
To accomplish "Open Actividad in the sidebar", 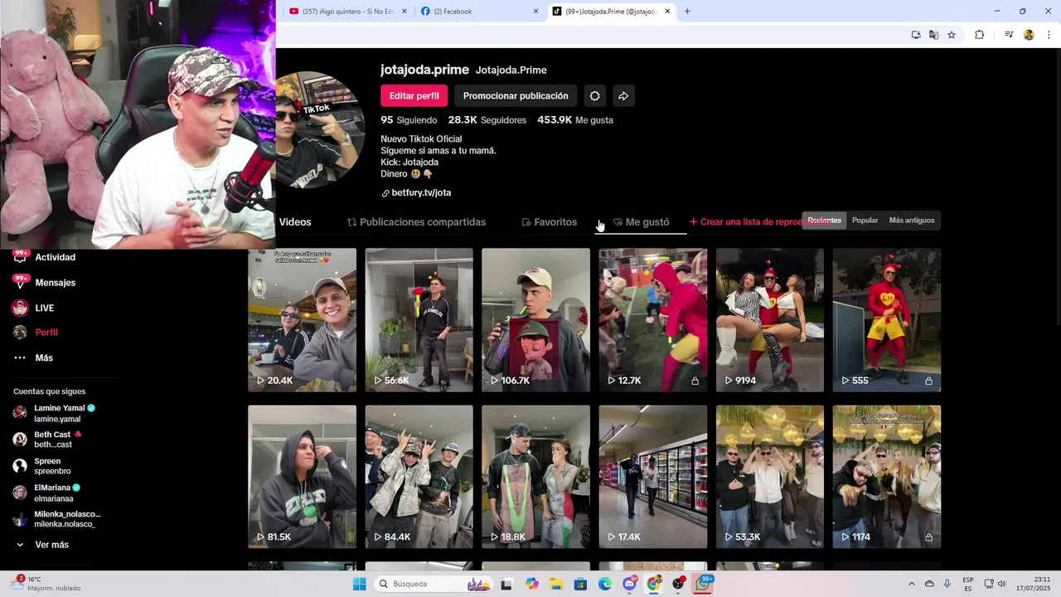I will coord(55,257).
